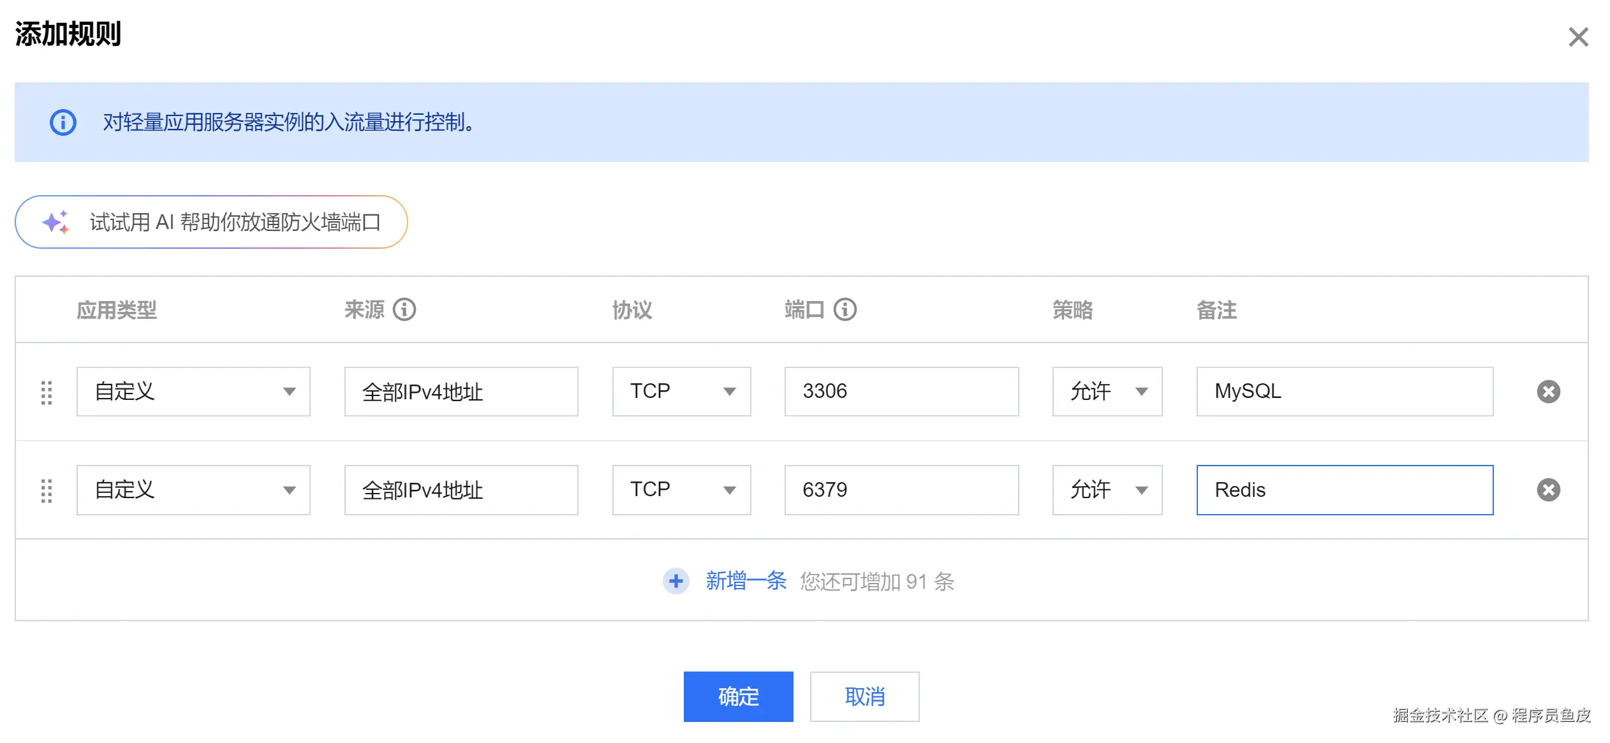Screen dimensions: 1610x743
Task: Expand TCP protocol dropdown for port 3306
Action: (x=681, y=392)
